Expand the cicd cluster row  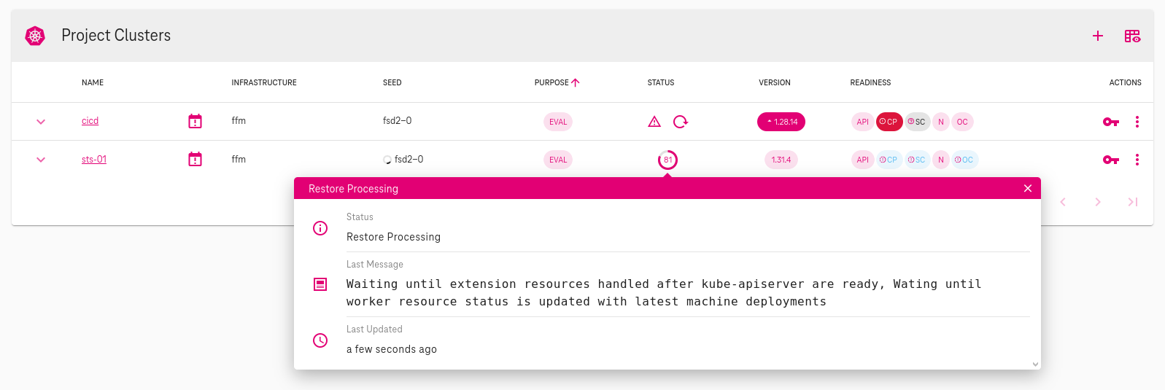[x=41, y=122]
